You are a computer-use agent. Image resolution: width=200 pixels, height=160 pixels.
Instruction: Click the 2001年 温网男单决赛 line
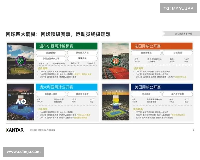[57, 72]
